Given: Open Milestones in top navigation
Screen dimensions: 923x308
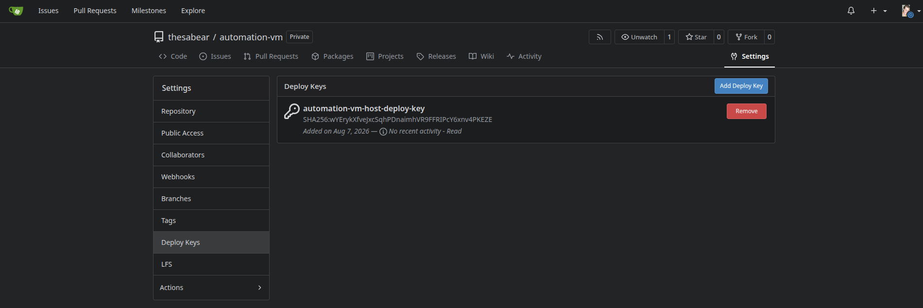Looking at the screenshot, I should (149, 11).
